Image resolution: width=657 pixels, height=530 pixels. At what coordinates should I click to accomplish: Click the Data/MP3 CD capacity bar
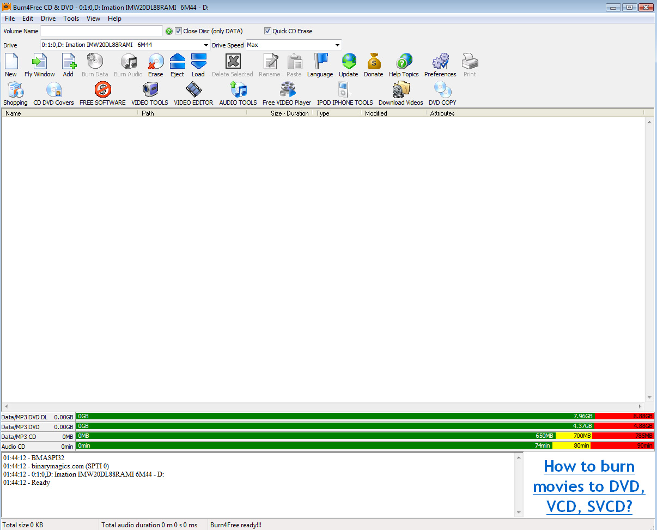365,436
